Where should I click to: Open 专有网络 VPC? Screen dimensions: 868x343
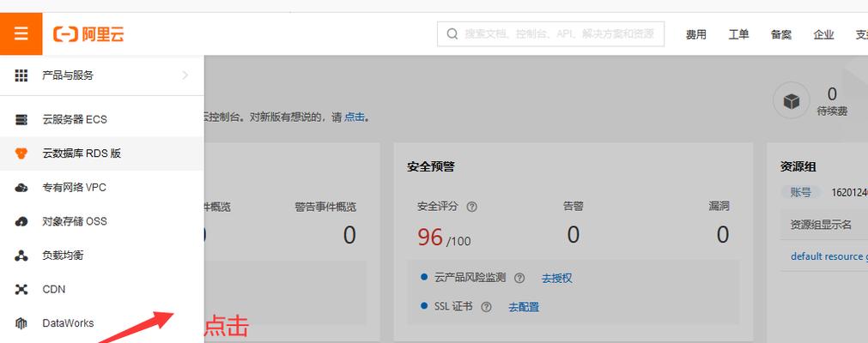(102, 188)
